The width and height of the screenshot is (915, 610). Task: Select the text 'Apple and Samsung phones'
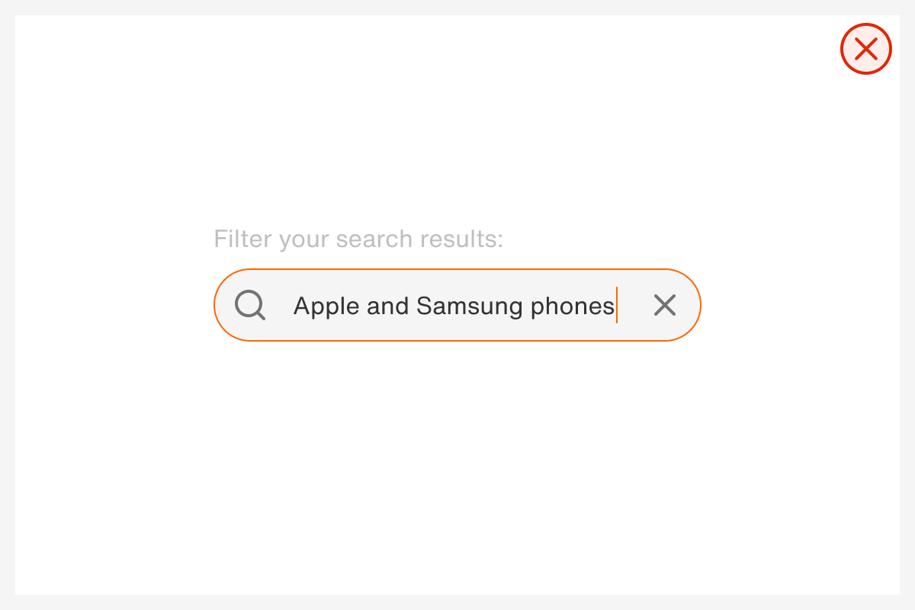click(453, 305)
